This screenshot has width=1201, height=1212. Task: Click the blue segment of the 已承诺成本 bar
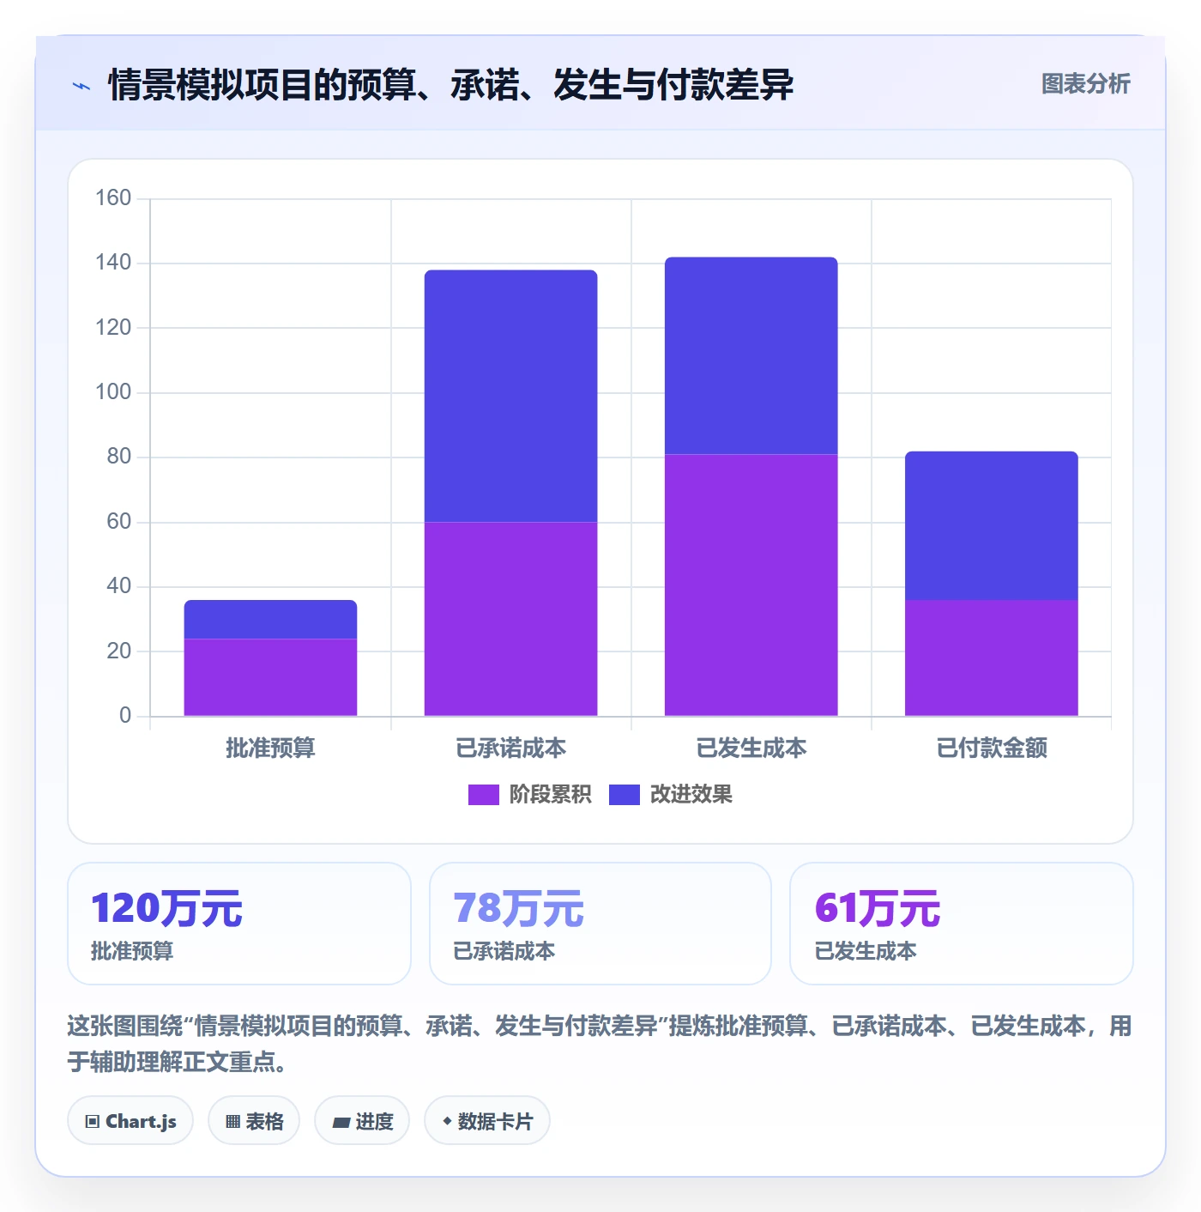pyautogui.click(x=510, y=396)
